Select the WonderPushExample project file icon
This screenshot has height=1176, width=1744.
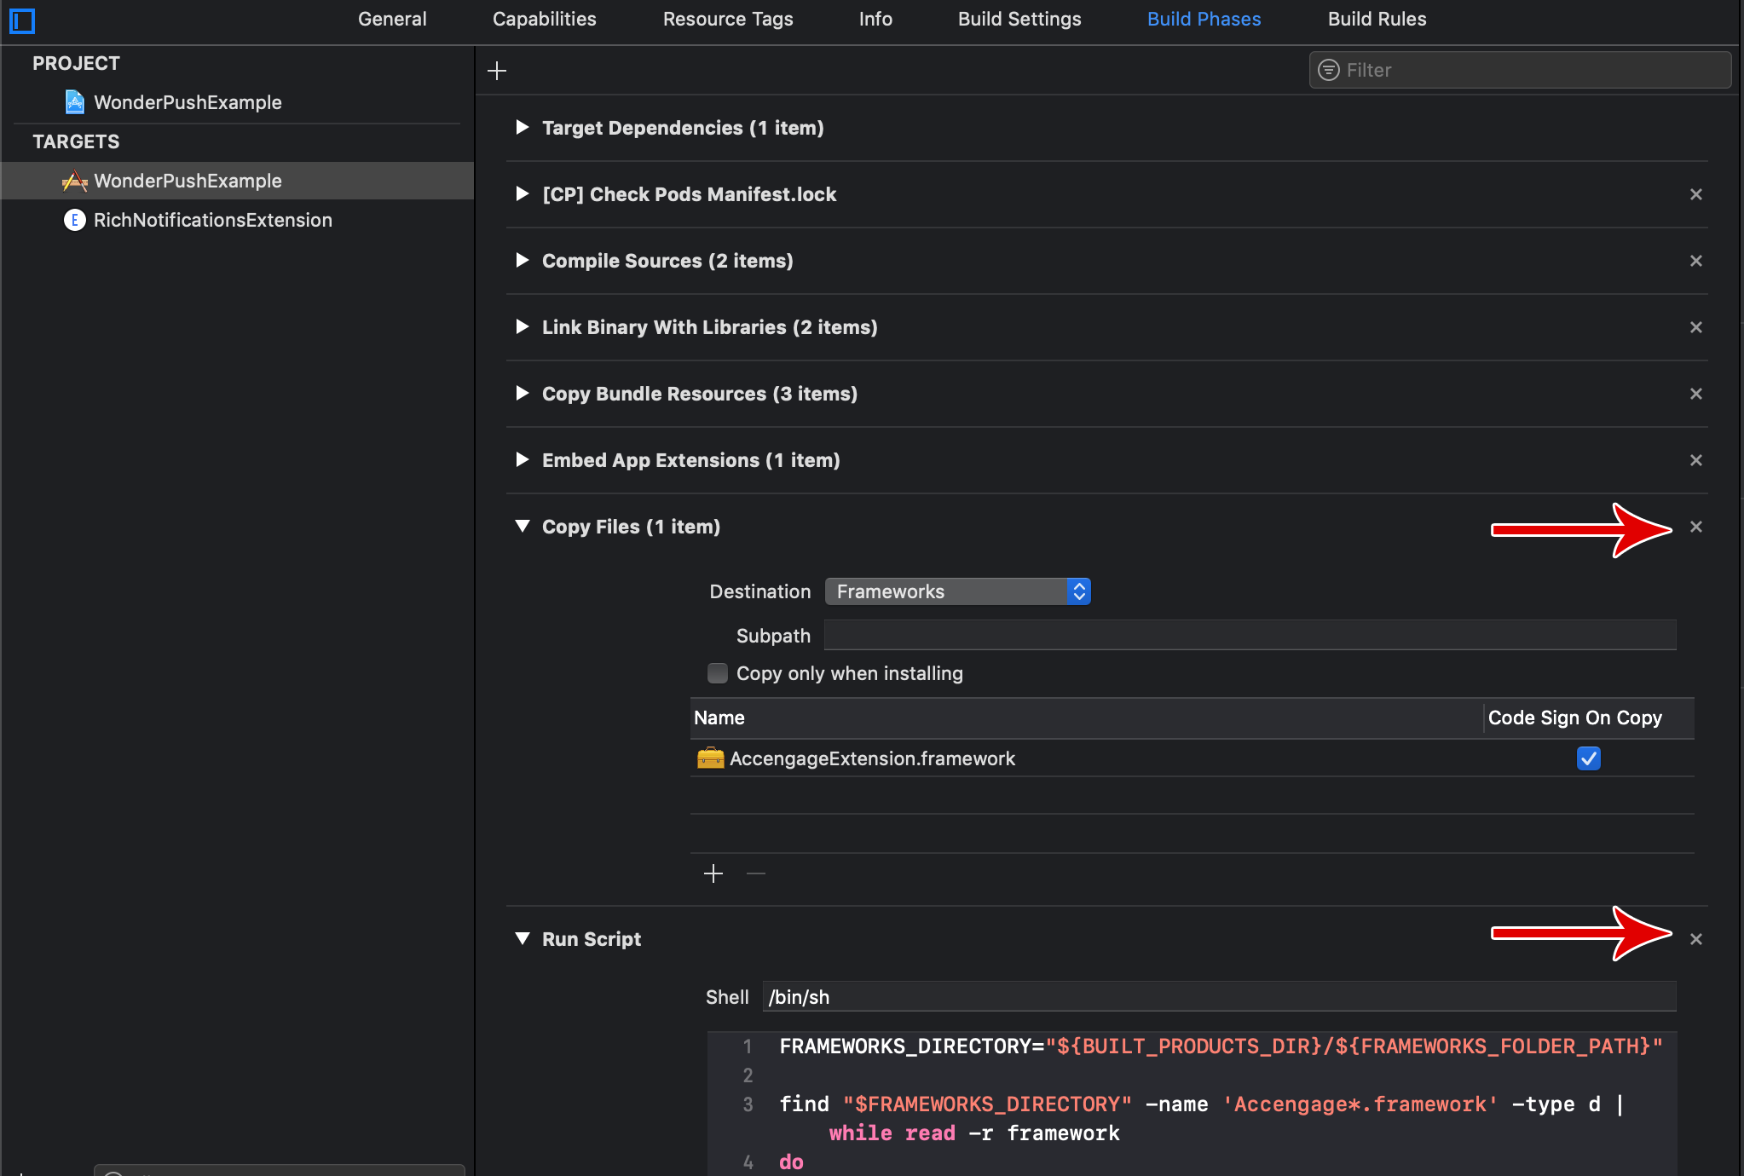(x=75, y=102)
